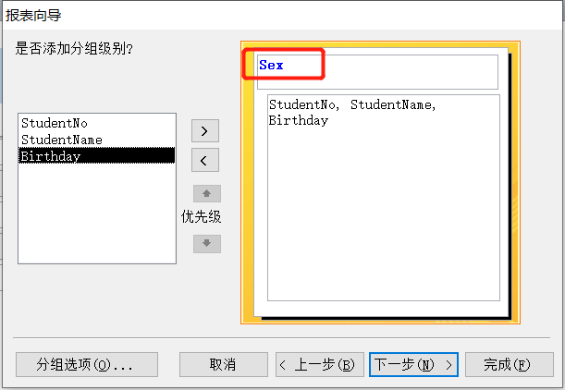Click the StudentNo, StudentName preview line
565x390 pixels.
[352, 104]
